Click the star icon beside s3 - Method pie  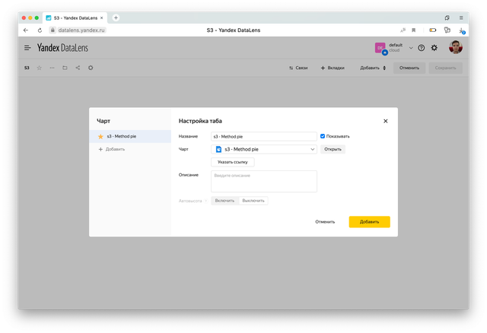pos(100,136)
